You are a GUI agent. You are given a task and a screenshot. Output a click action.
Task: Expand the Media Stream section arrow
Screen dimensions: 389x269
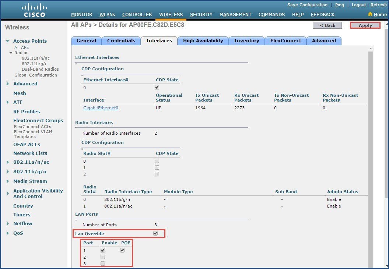8,181
